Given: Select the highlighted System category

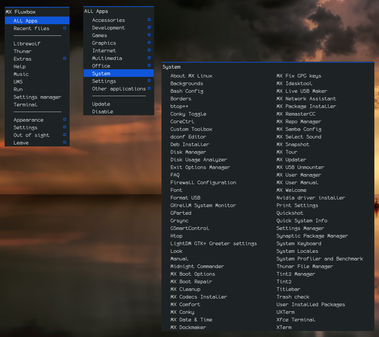Looking at the screenshot, I should [x=119, y=74].
